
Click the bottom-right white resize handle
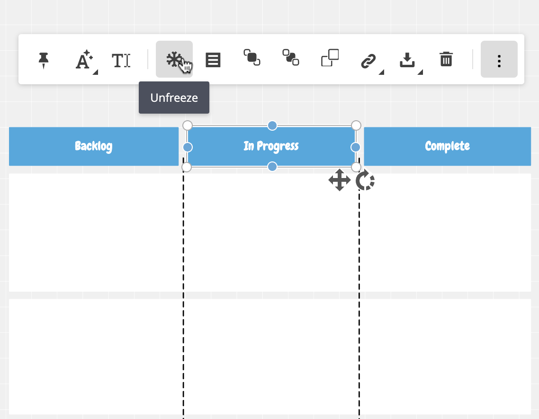point(356,168)
